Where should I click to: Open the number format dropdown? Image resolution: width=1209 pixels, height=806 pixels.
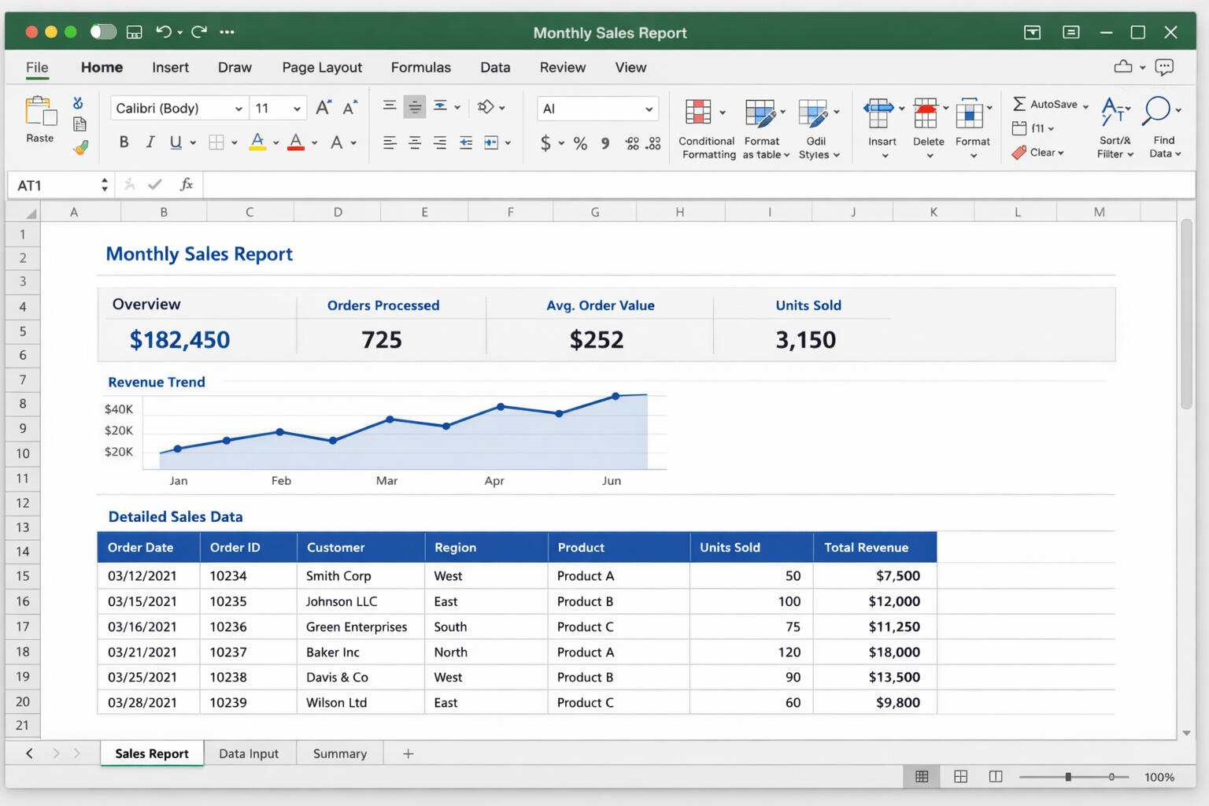649,109
